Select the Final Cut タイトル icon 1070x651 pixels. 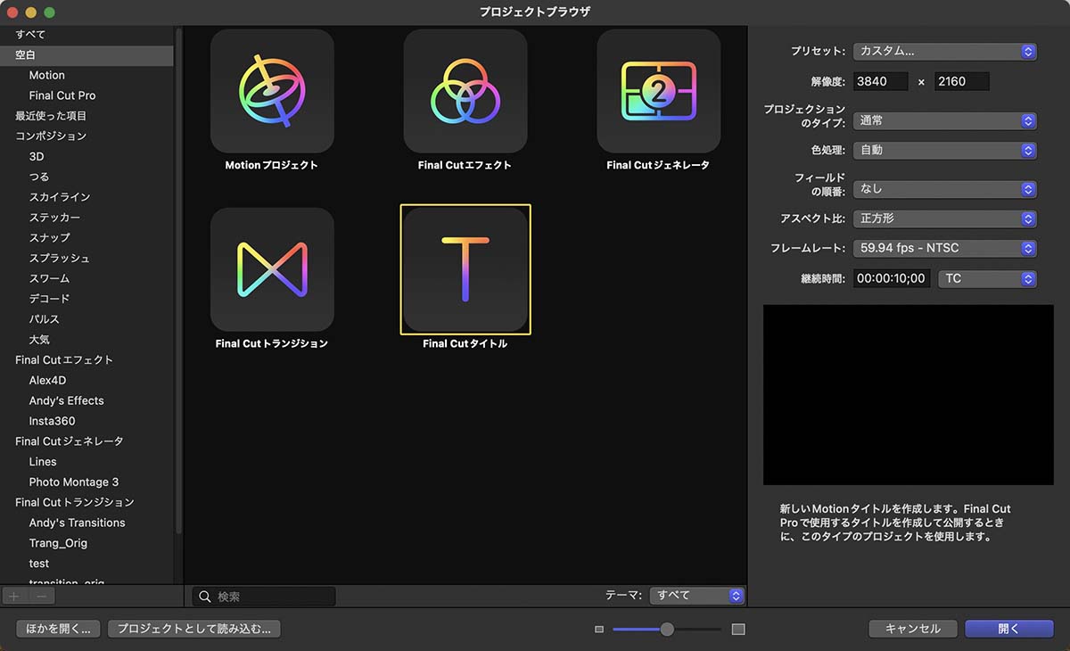465,269
